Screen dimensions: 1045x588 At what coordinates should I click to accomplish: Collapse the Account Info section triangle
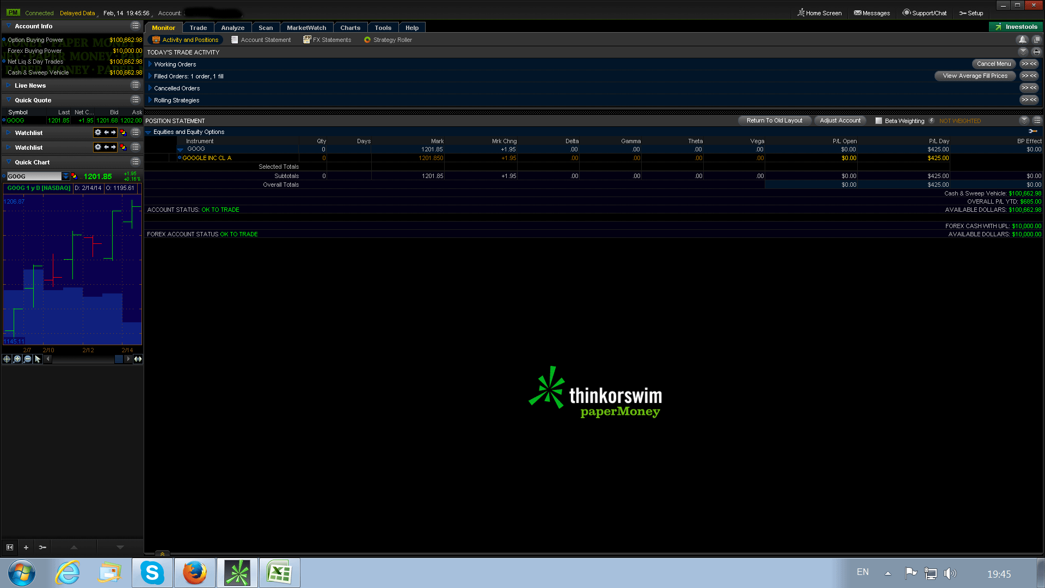tap(9, 26)
